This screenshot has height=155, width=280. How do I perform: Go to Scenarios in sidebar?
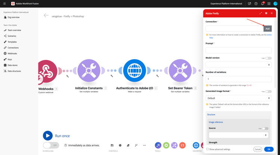[12, 36]
